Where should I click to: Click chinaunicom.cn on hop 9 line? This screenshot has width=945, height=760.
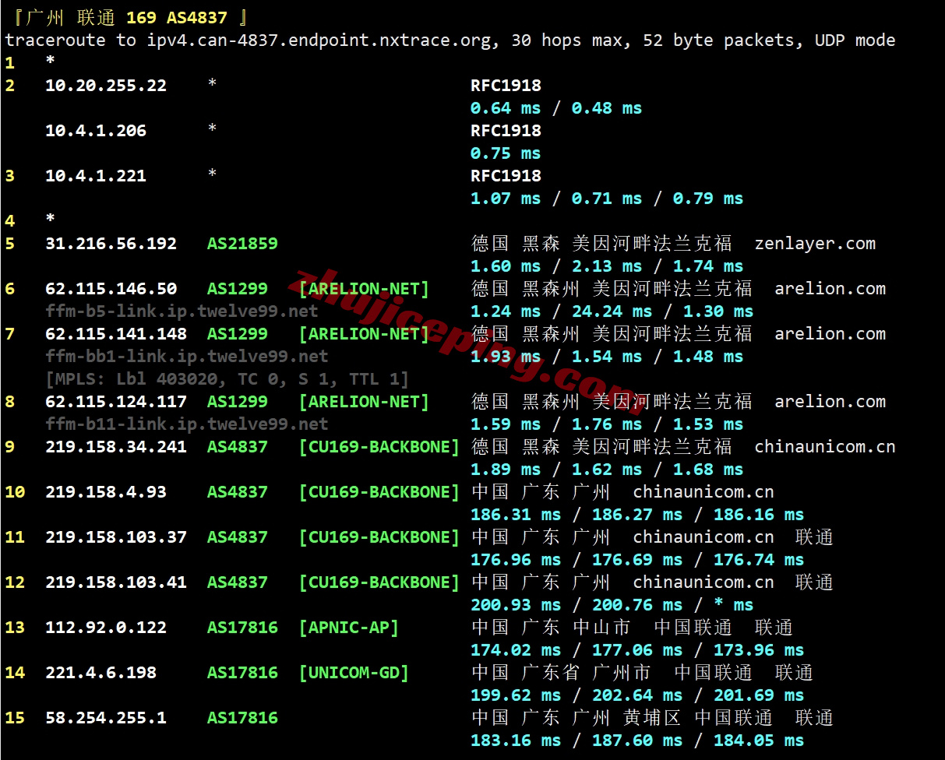(x=825, y=447)
